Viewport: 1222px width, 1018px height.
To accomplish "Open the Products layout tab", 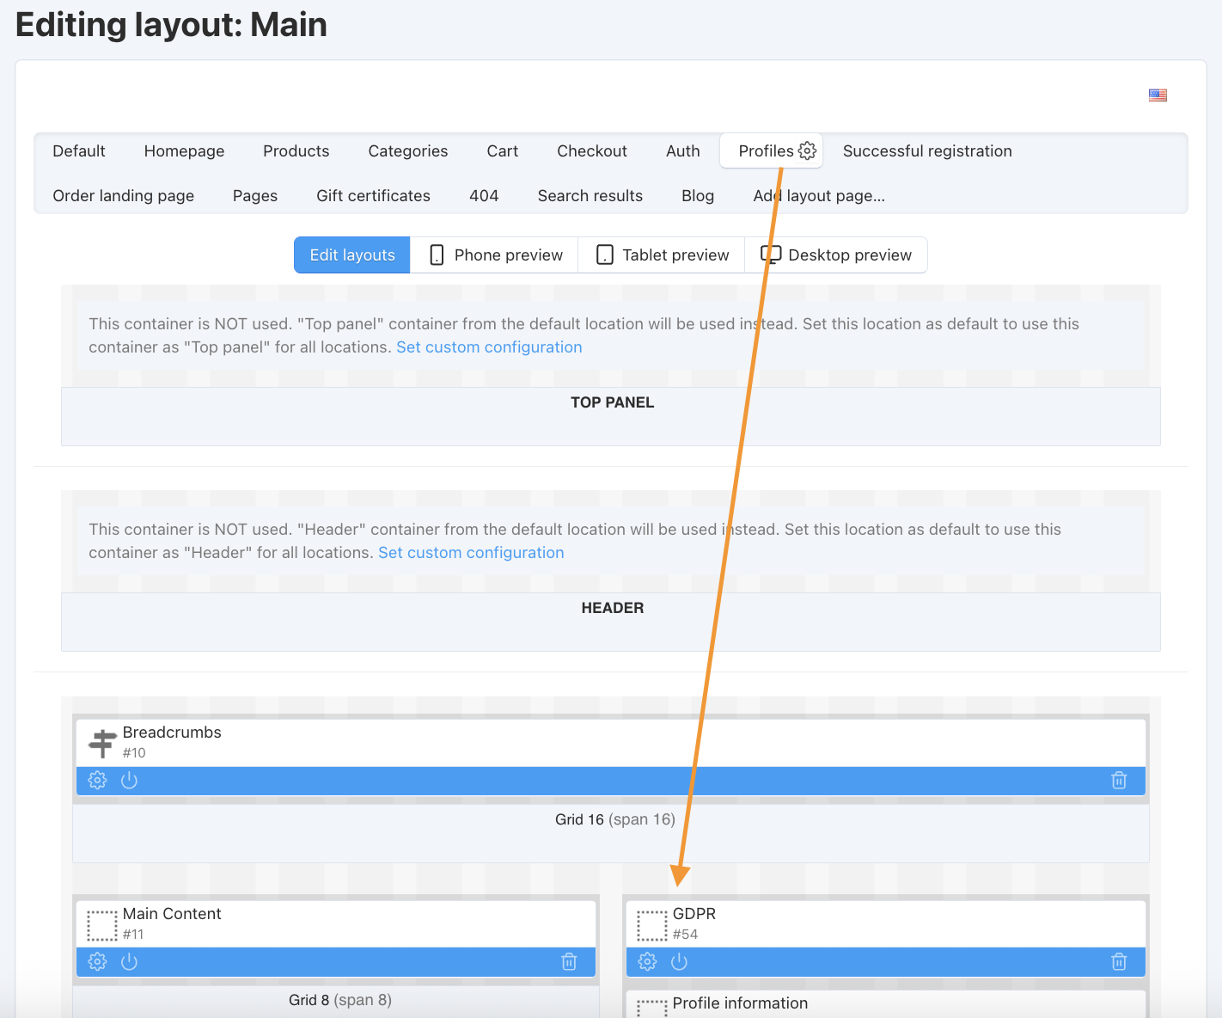I will [x=296, y=151].
